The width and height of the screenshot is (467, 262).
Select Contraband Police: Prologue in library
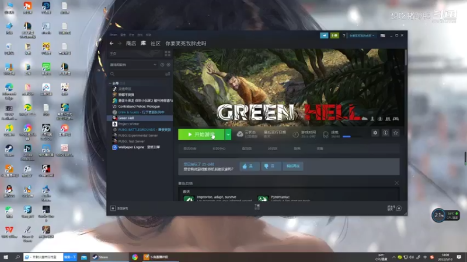140,107
